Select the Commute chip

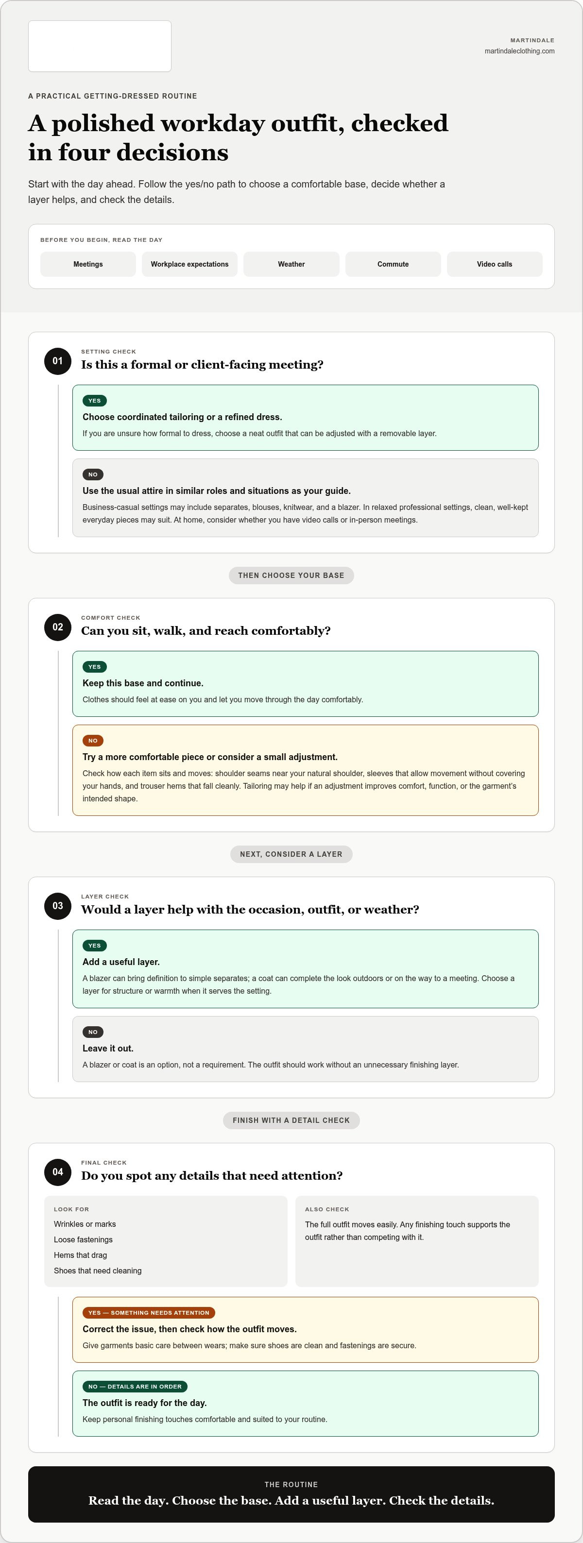pos(393,264)
